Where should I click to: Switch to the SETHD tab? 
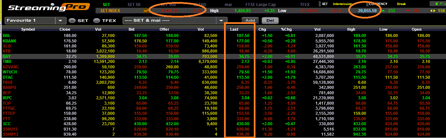[x=199, y=4]
